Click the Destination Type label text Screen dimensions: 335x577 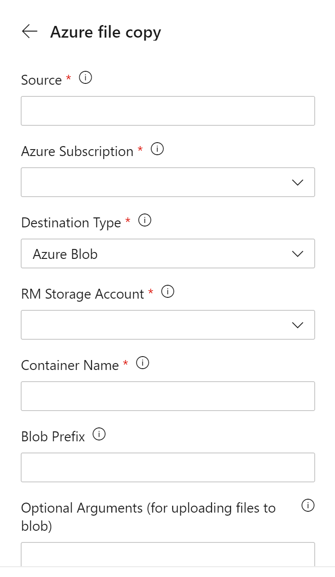tap(71, 223)
